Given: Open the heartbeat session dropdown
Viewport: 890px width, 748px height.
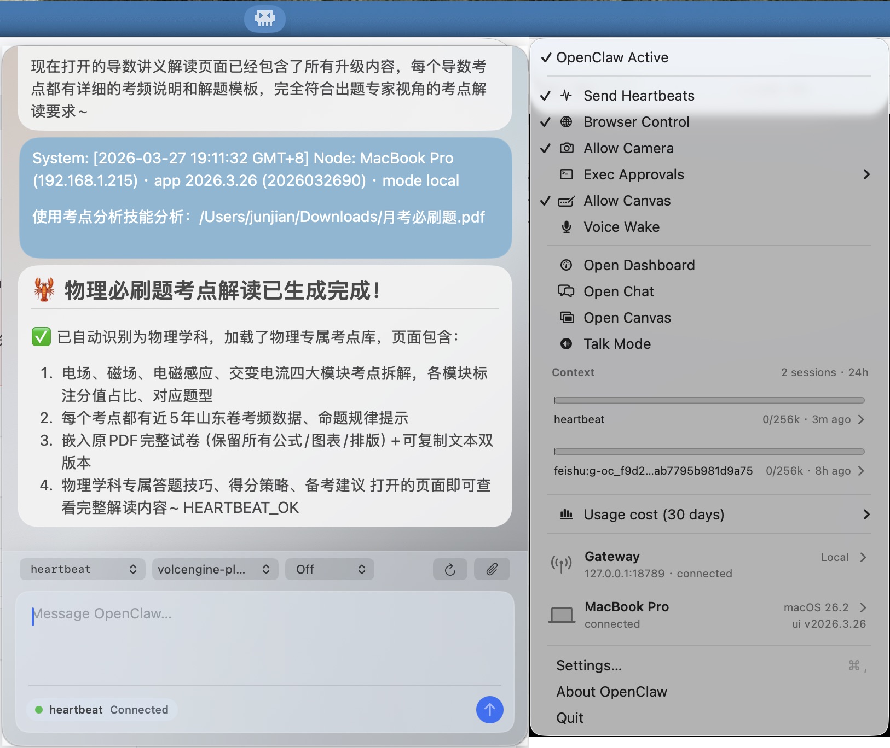Looking at the screenshot, I should pyautogui.click(x=83, y=569).
